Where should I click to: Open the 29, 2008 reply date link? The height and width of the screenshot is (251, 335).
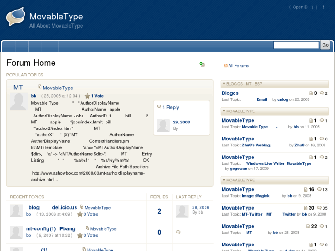point(182,122)
